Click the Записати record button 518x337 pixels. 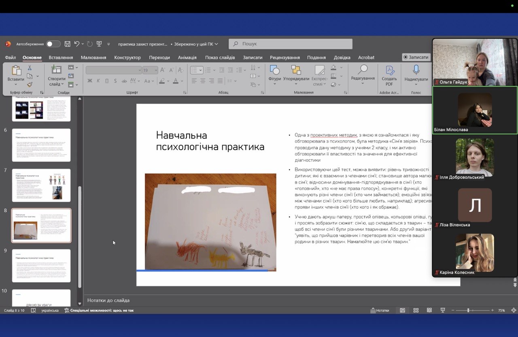tap(416, 57)
